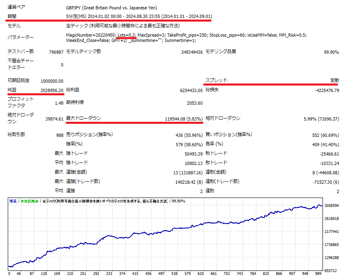
Task: Click the GBPJPY currency pair description text
Action: pyautogui.click(x=111, y=8)
